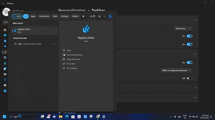Expand the rege web search result arrow
This screenshot has height=120, width=215.
click(x=54, y=44)
